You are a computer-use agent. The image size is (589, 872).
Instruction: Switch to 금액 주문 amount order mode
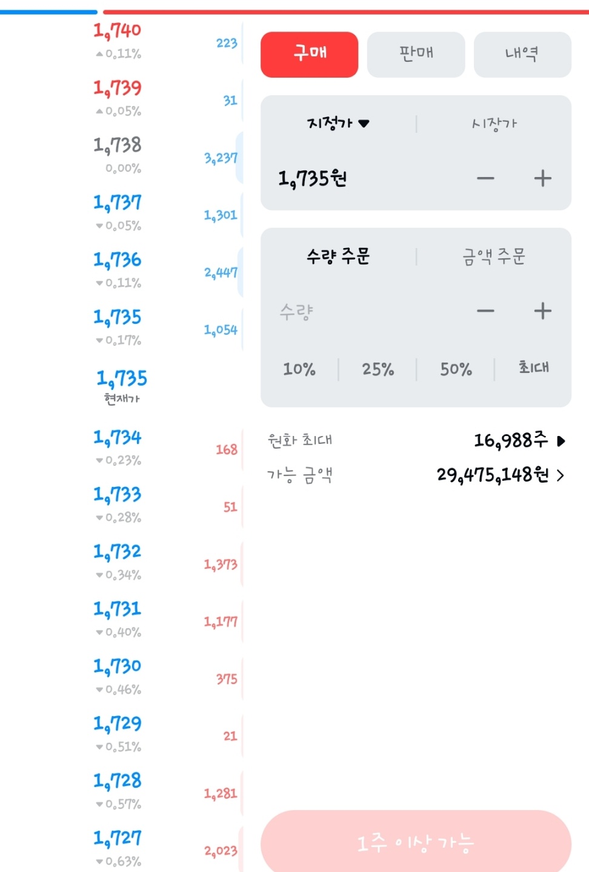click(x=494, y=257)
